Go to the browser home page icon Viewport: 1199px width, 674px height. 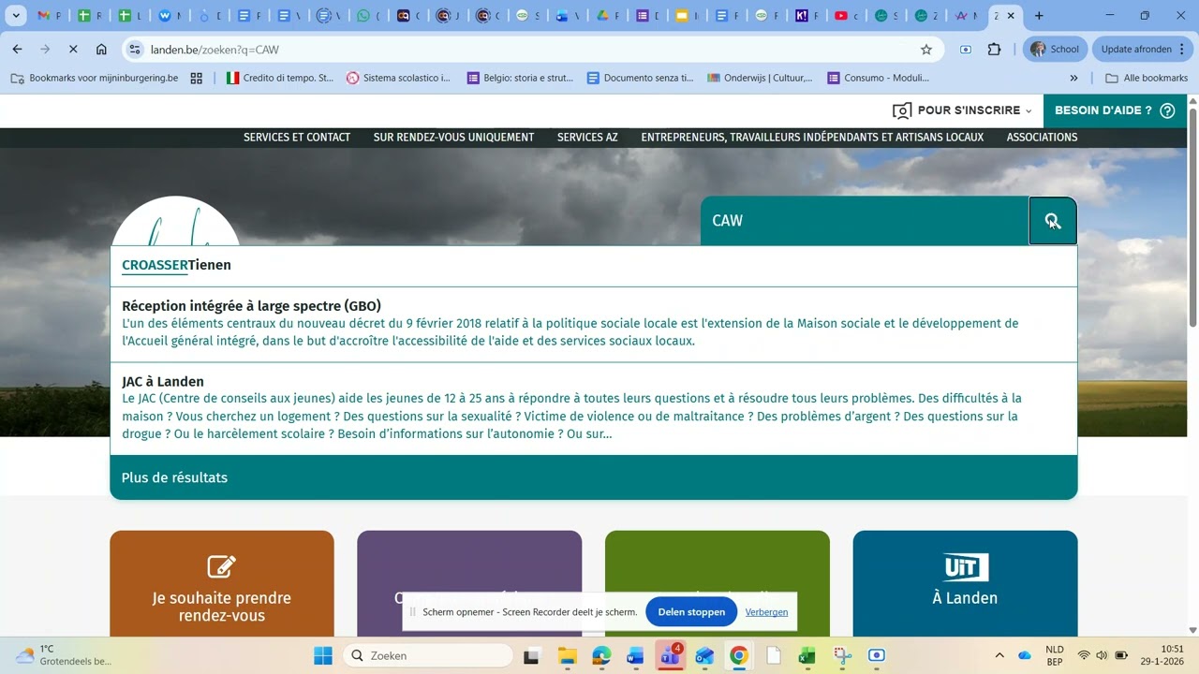(101, 50)
